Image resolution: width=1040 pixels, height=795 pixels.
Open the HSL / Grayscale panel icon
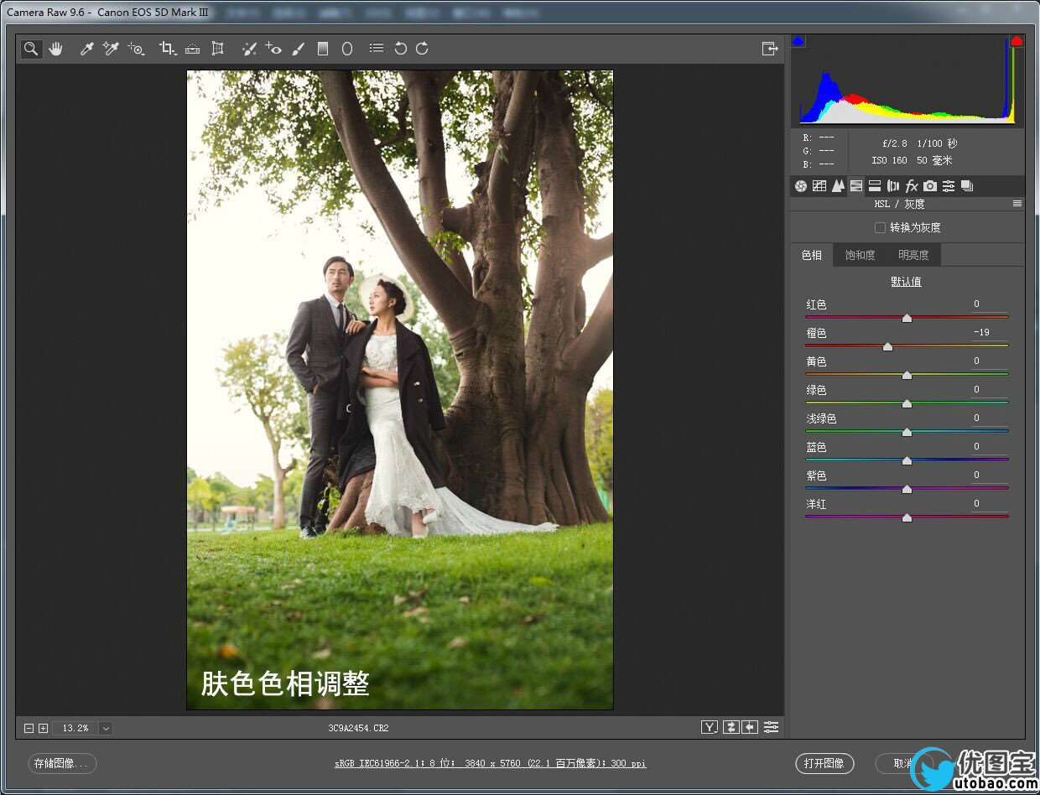[856, 186]
